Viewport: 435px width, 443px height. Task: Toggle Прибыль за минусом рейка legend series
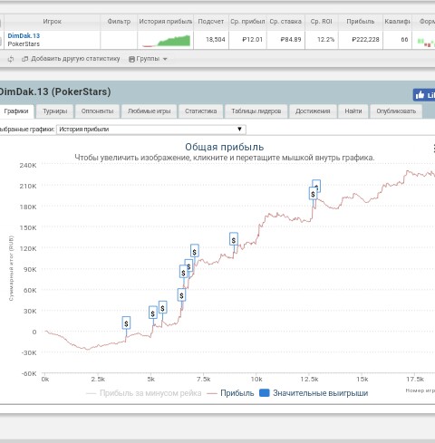coord(144,393)
